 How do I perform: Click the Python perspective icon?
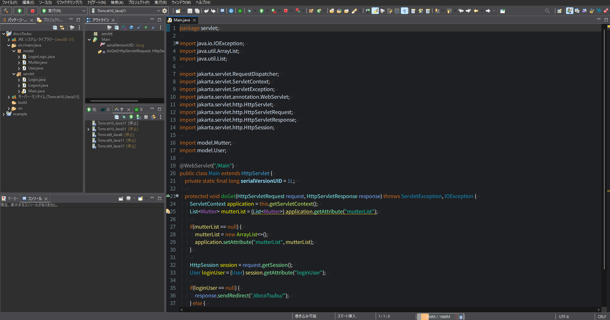(592, 11)
